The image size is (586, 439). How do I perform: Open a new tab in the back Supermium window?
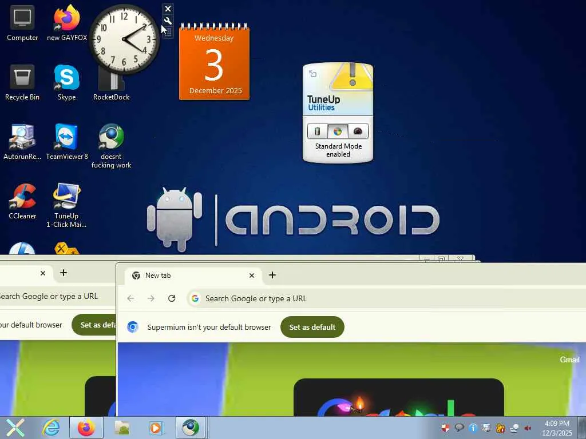64,273
